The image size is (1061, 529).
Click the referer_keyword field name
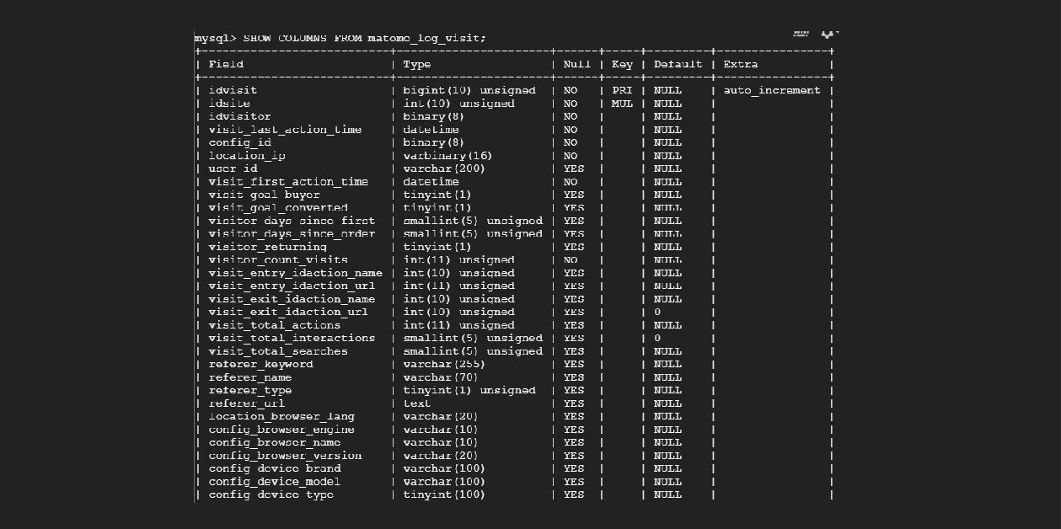tap(260, 364)
